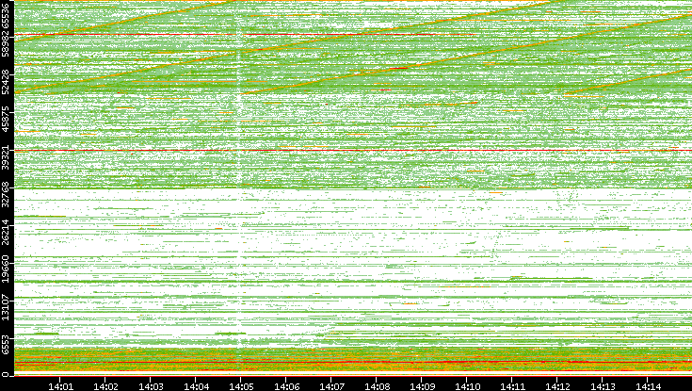Click the 14:02 time axis label
Screen dimensions: 692x391
(105, 386)
